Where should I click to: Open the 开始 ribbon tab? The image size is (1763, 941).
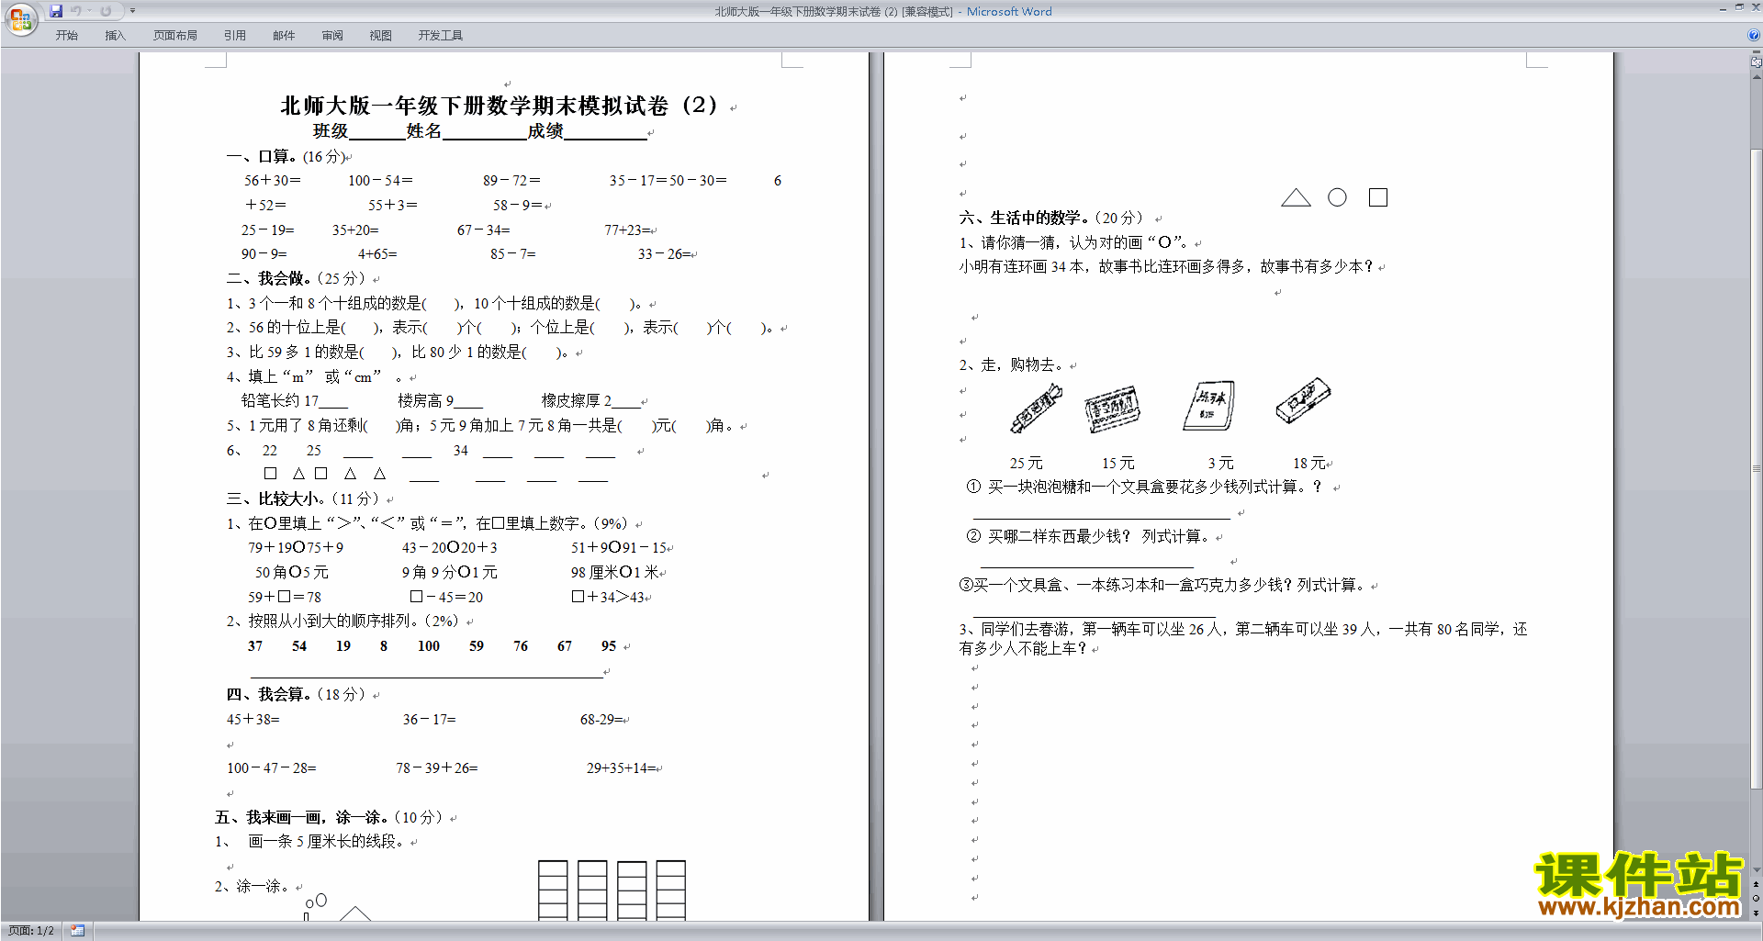(67, 36)
